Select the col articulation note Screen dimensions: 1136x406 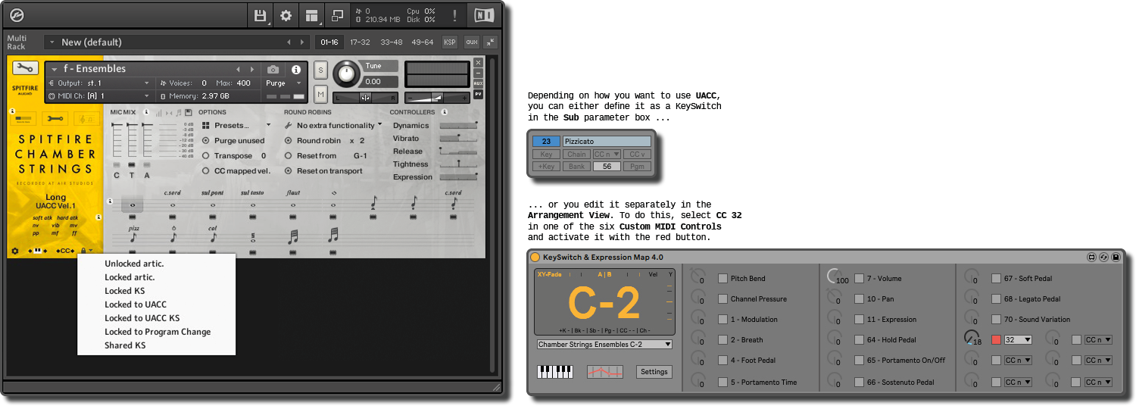coord(213,236)
